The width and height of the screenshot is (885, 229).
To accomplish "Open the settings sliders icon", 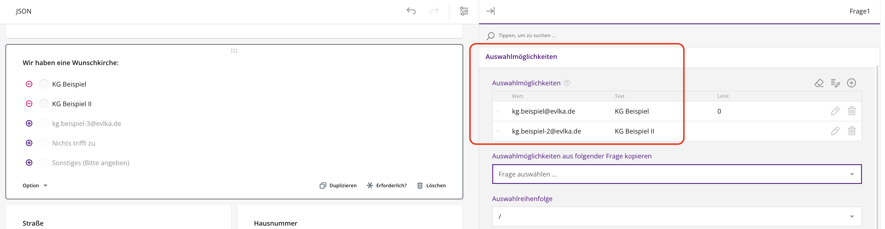I will click(464, 11).
